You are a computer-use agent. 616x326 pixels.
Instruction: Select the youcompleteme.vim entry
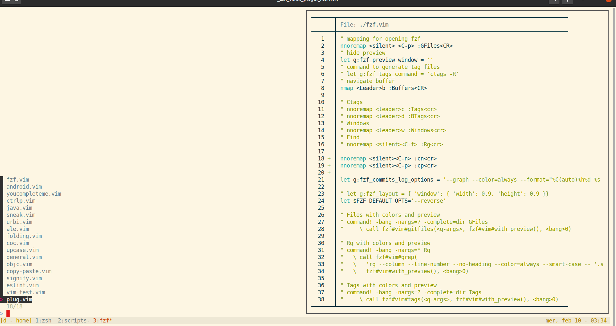[x=34, y=194]
